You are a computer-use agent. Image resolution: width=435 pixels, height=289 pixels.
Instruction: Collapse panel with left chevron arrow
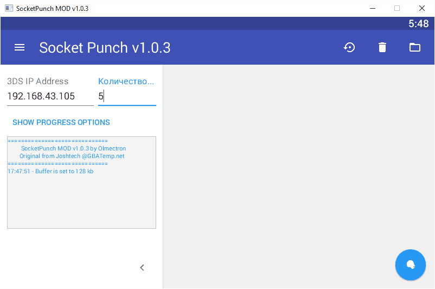(142, 268)
